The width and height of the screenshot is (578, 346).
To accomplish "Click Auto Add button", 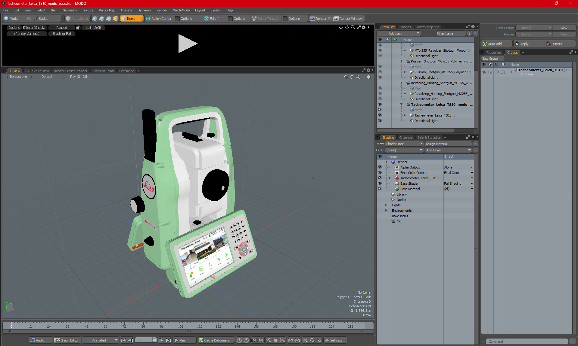I will point(496,44).
